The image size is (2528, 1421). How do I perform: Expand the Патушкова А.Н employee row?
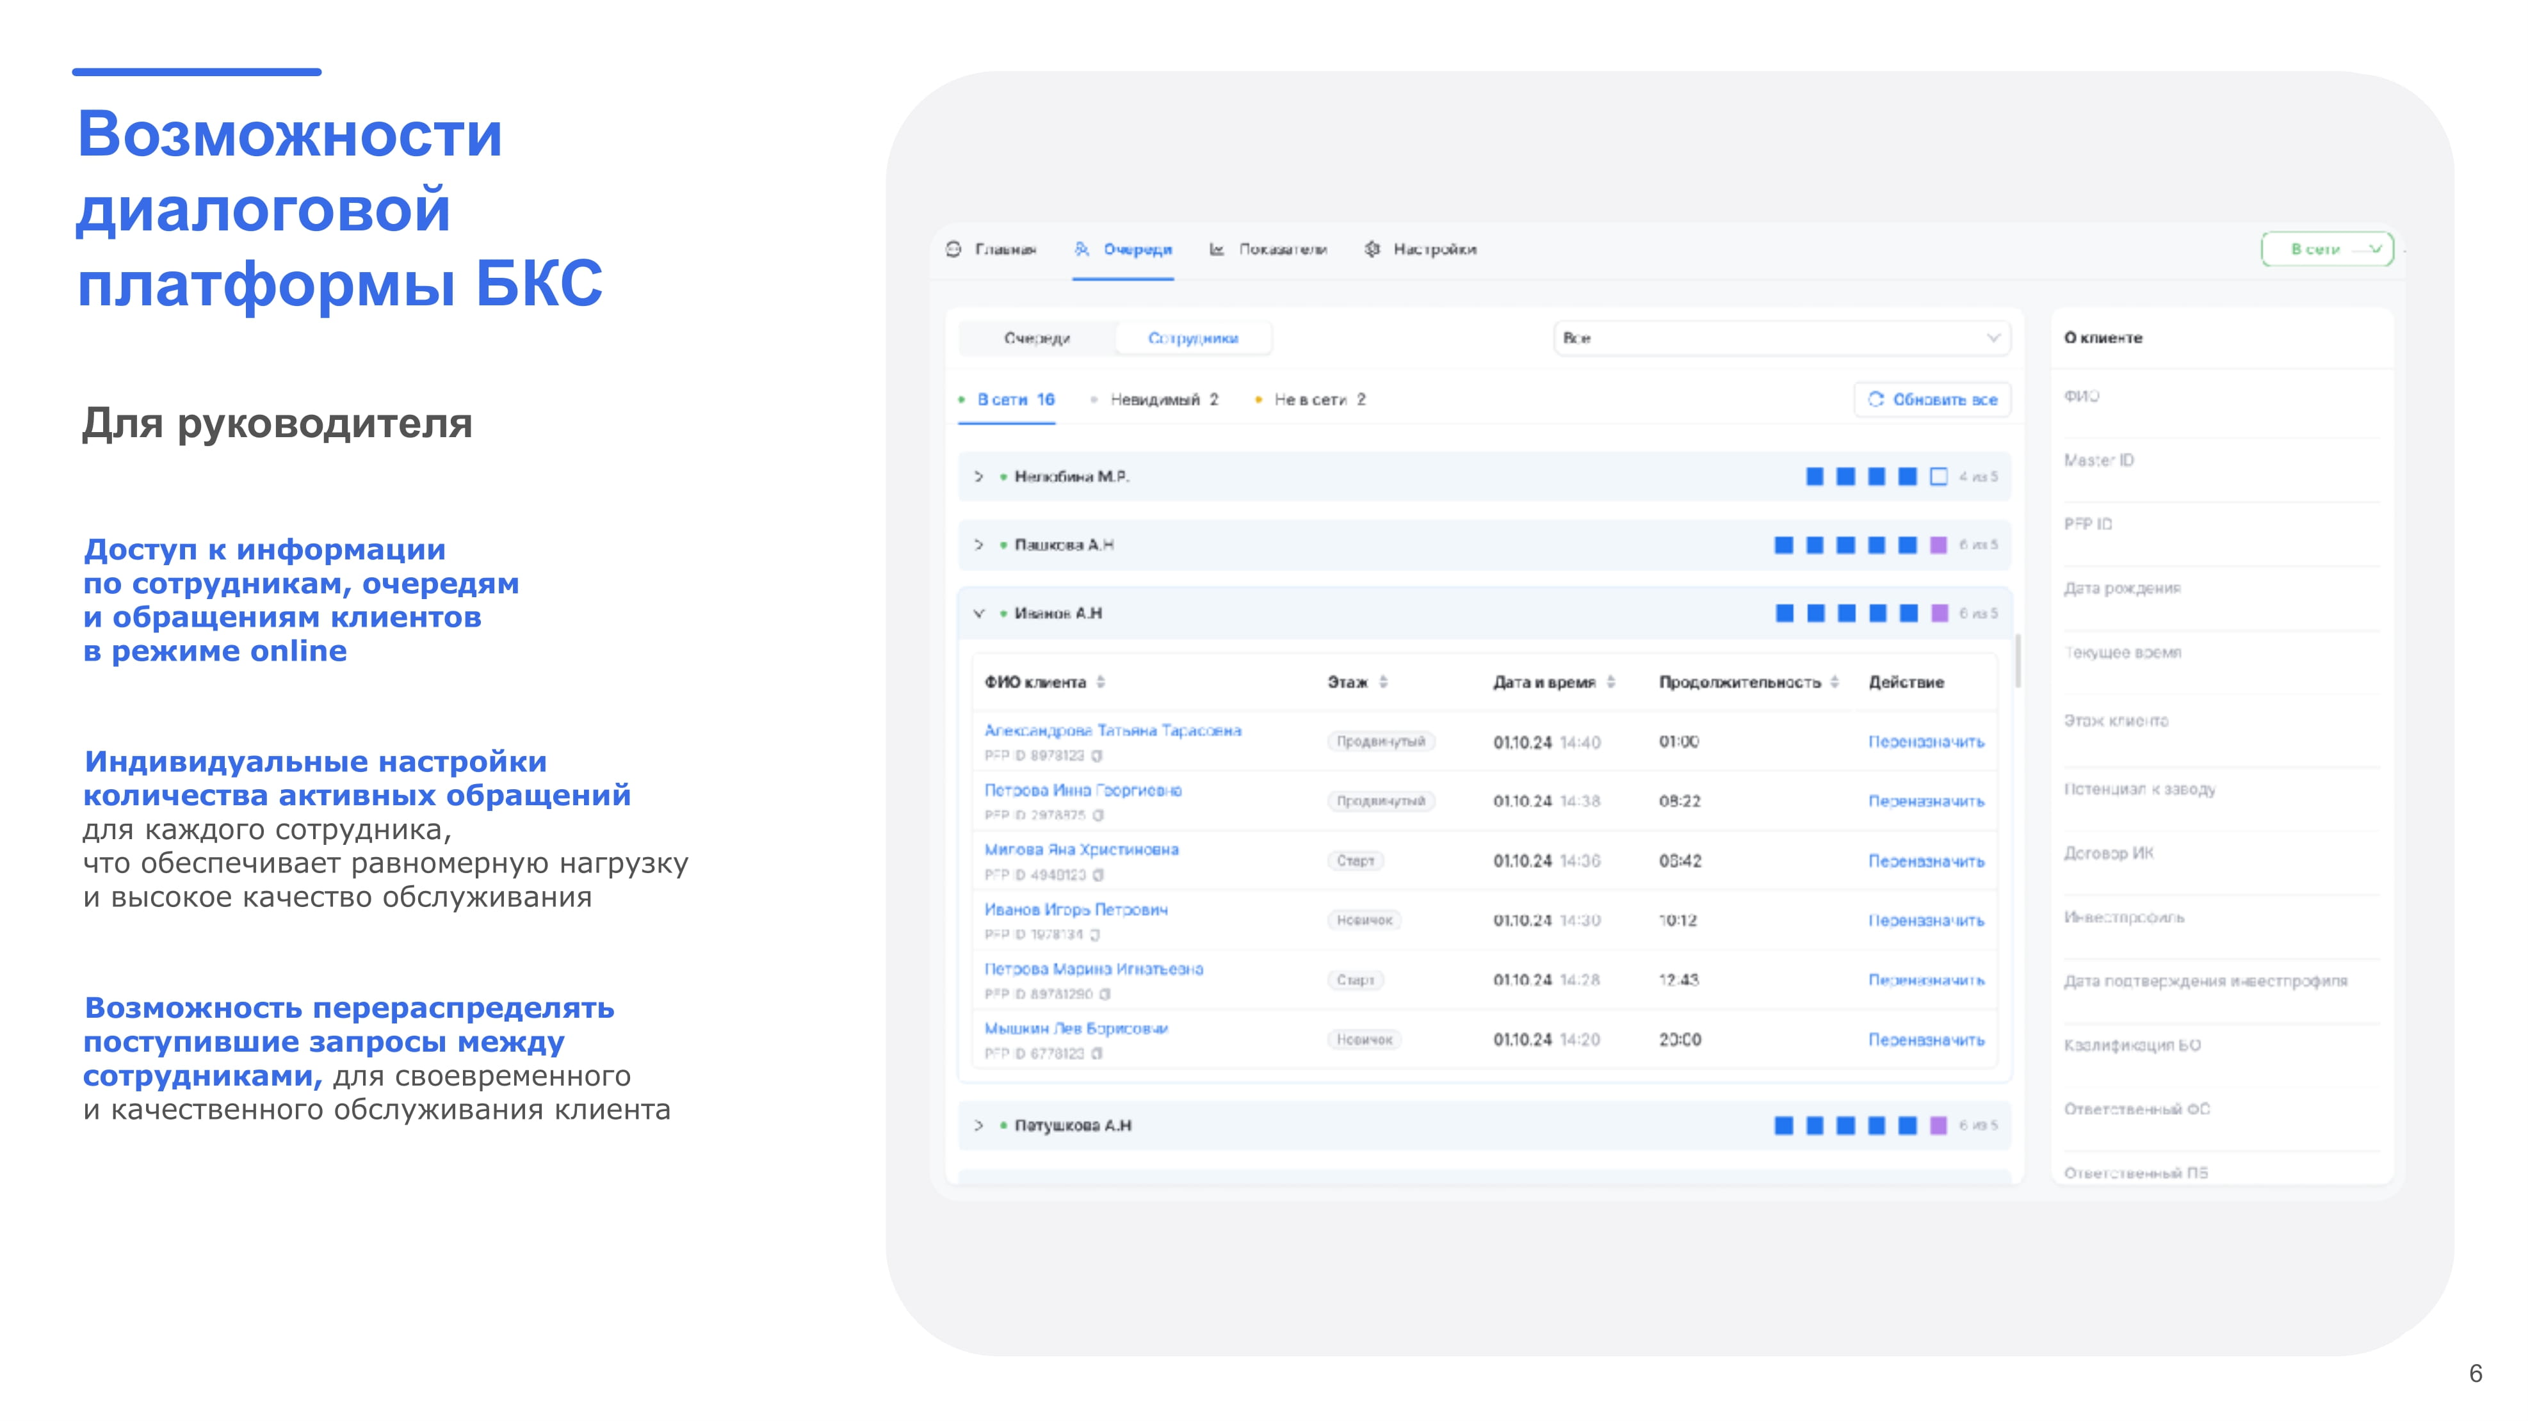[x=978, y=1125]
